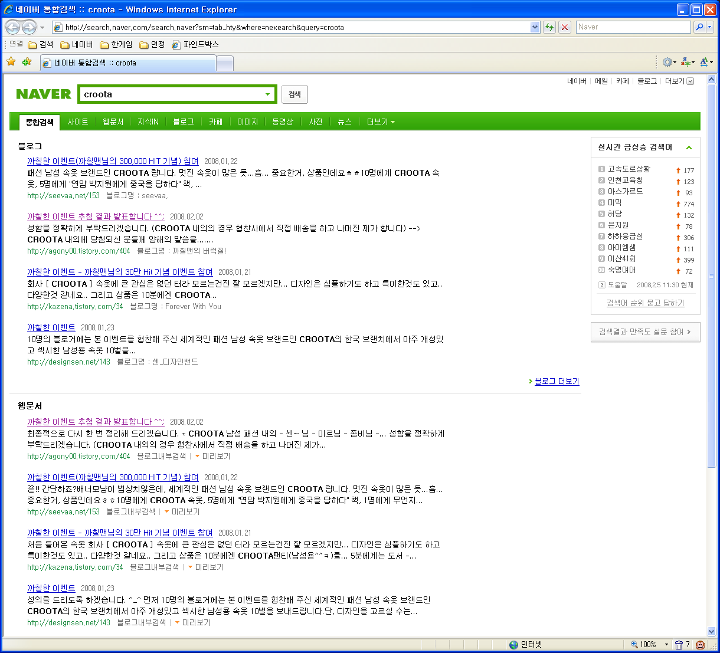Open the Tools gear menu
This screenshot has height=653, width=720.
point(669,62)
